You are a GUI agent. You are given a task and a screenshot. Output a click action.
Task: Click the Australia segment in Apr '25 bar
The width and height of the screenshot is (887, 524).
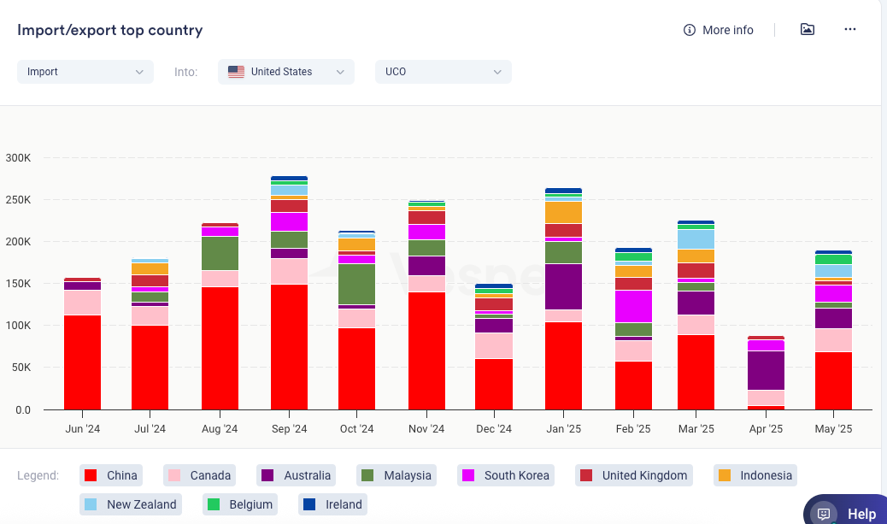click(x=766, y=370)
